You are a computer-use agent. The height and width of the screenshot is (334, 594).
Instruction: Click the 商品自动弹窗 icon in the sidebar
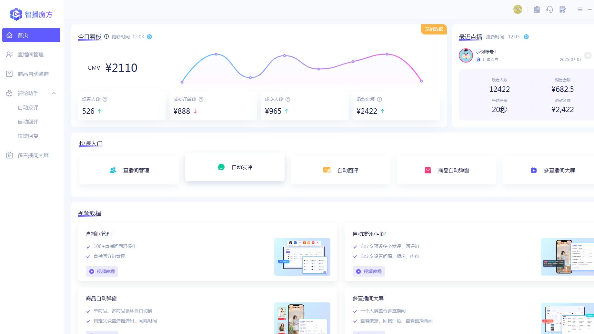[9, 74]
